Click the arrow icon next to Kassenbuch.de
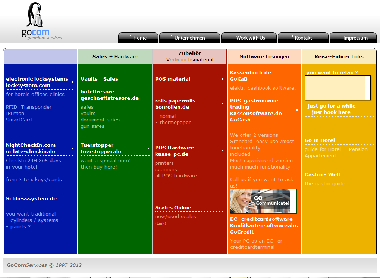This screenshot has height=278, width=380. (x=297, y=76)
